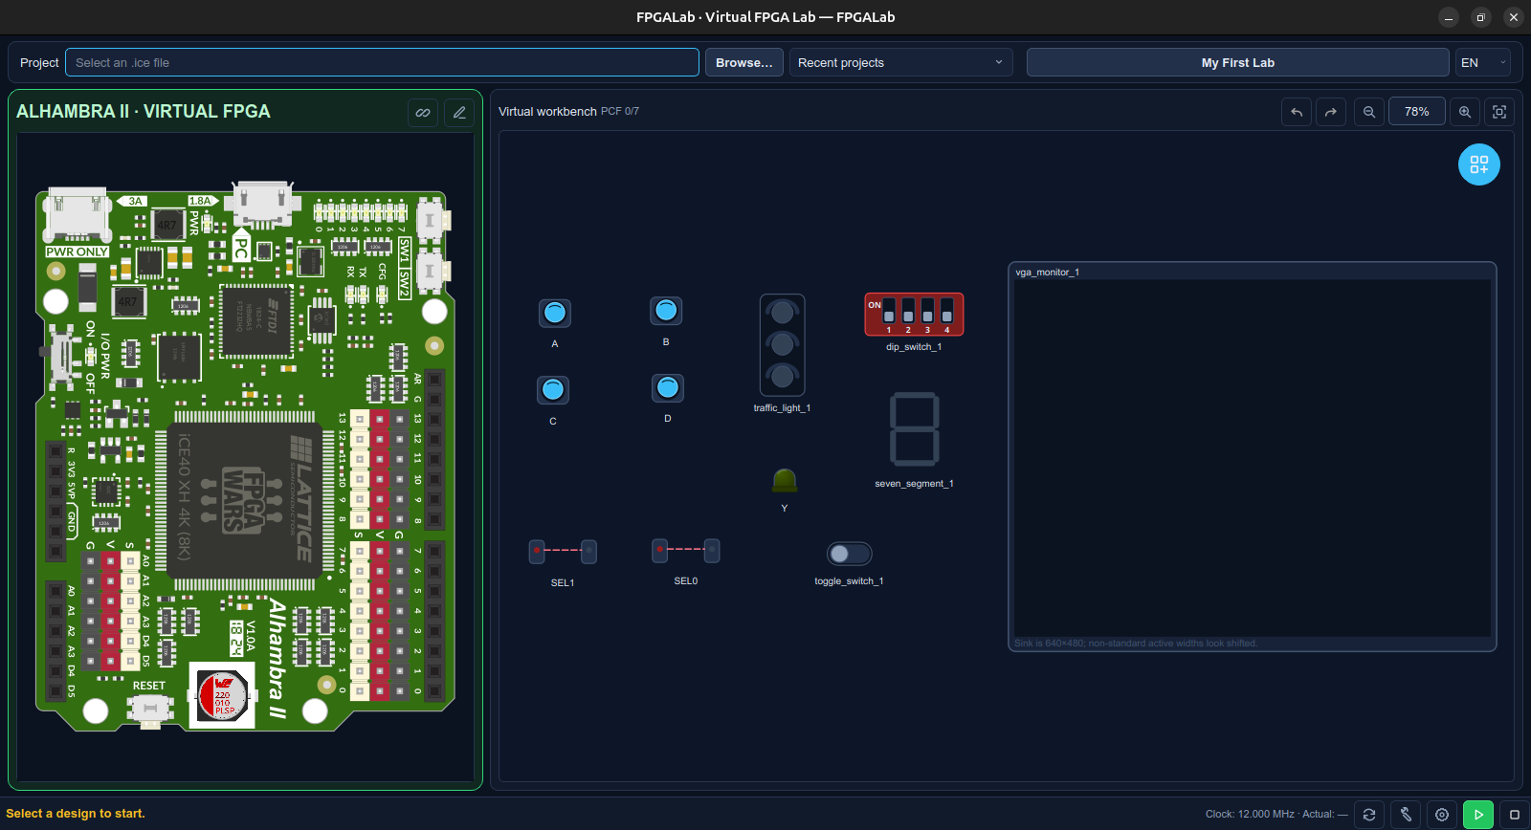Viewport: 1531px width, 830px height.
Task: Fit workbench view to screen
Action: [x=1499, y=112]
